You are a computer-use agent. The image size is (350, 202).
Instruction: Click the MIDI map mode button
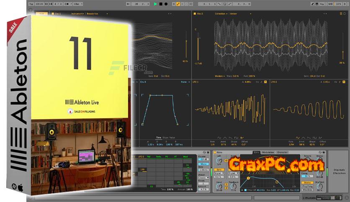point(331,4)
